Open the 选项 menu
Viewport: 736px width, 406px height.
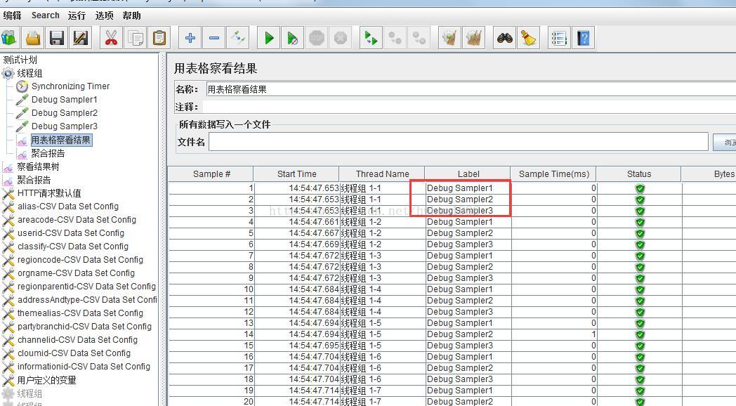tap(104, 15)
